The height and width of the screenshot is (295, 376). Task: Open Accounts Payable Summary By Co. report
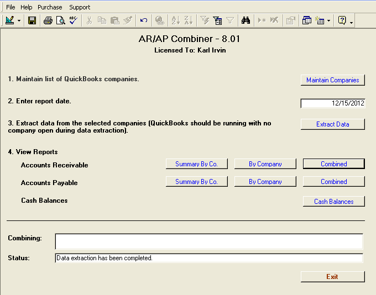click(x=197, y=182)
